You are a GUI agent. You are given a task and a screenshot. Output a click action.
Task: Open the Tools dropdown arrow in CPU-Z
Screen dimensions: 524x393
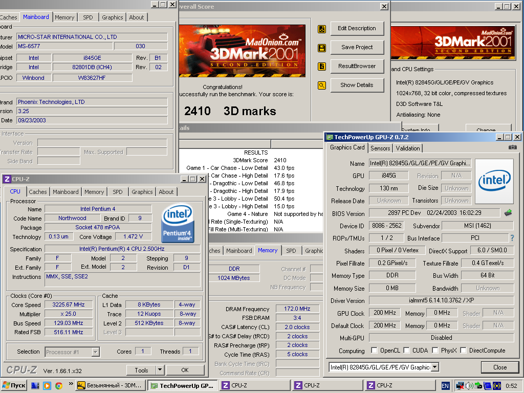tap(160, 370)
